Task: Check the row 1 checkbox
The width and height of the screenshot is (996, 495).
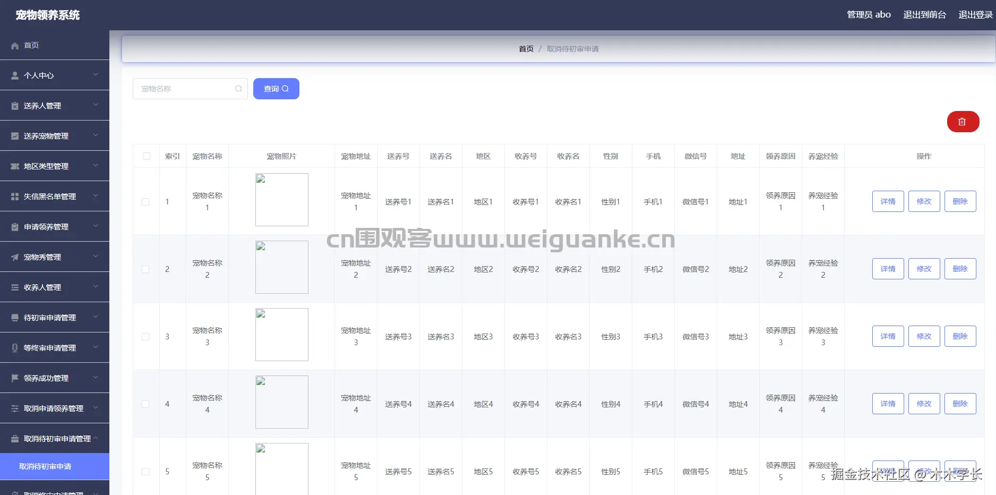Action: 145,202
